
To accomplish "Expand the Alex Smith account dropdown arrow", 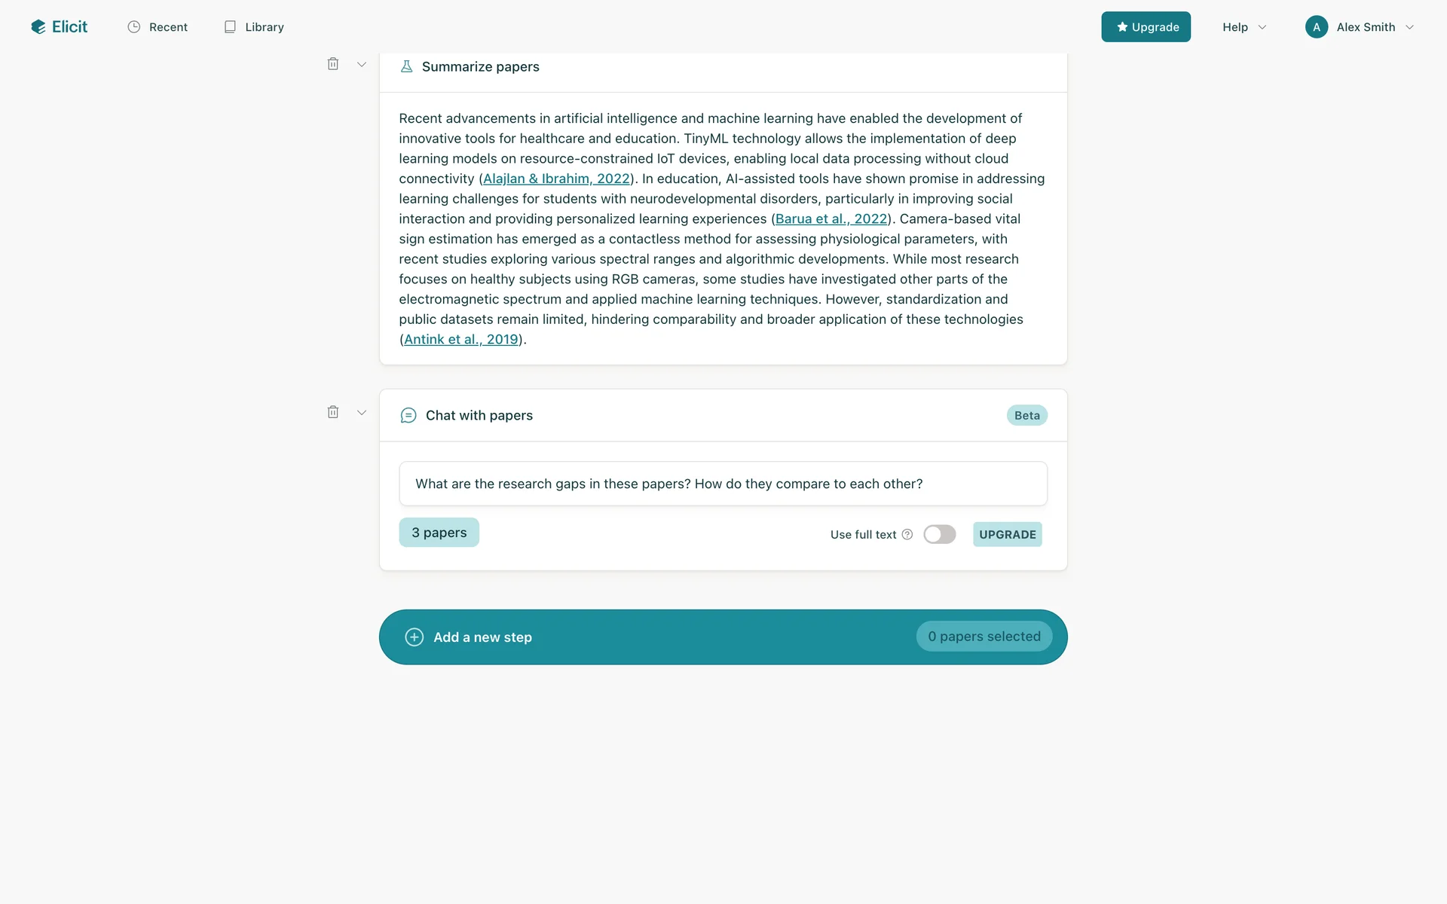I will pyautogui.click(x=1409, y=27).
